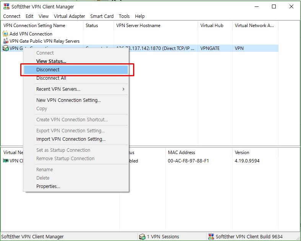Sort by VPN Connection Setting Name column
This screenshot has height=241, width=301.
point(42,26)
